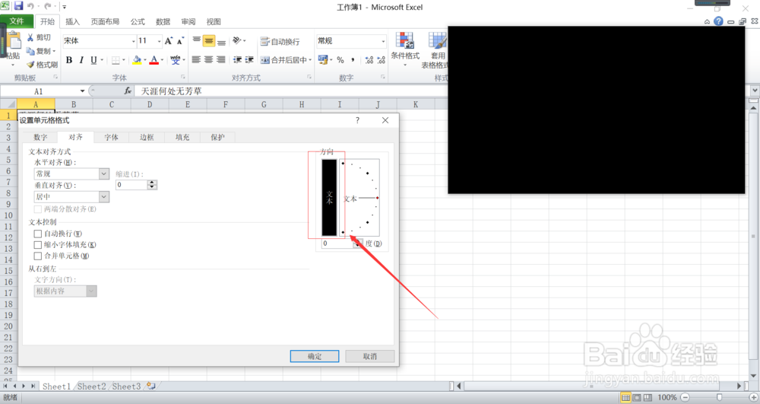Click increase decimal places icon
The height and width of the screenshot is (404, 760).
369,59
